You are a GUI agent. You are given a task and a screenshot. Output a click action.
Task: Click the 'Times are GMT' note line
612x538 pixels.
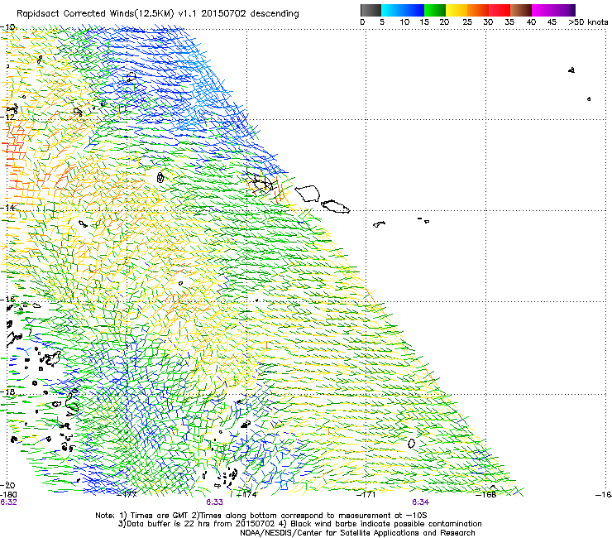[x=261, y=516]
